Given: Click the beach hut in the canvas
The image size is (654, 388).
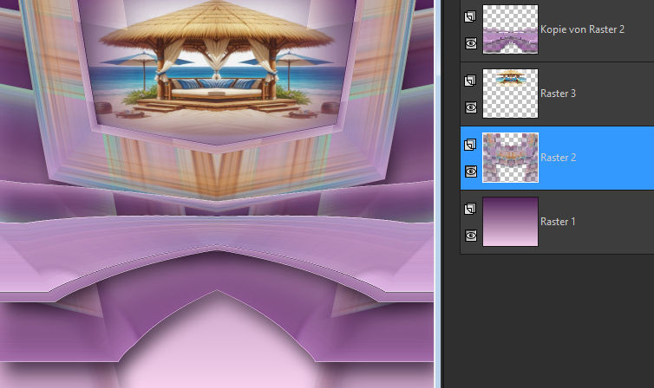Looking at the screenshot, I should [x=216, y=54].
